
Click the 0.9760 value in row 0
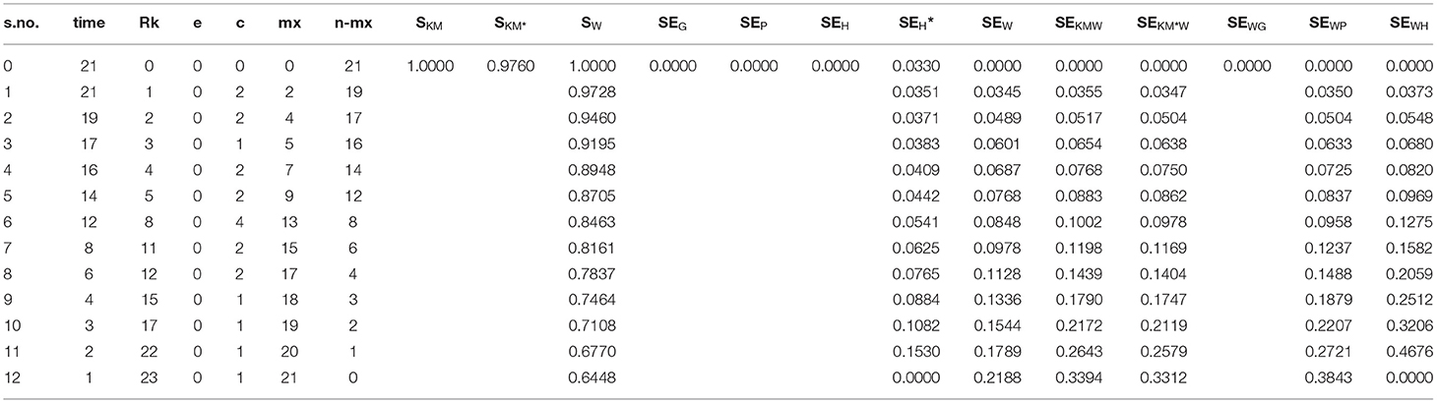pos(510,67)
